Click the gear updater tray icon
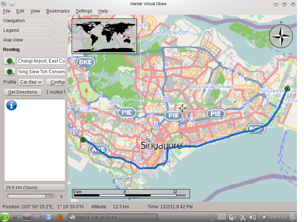Viewport: 304px width, 222px height. (232, 217)
